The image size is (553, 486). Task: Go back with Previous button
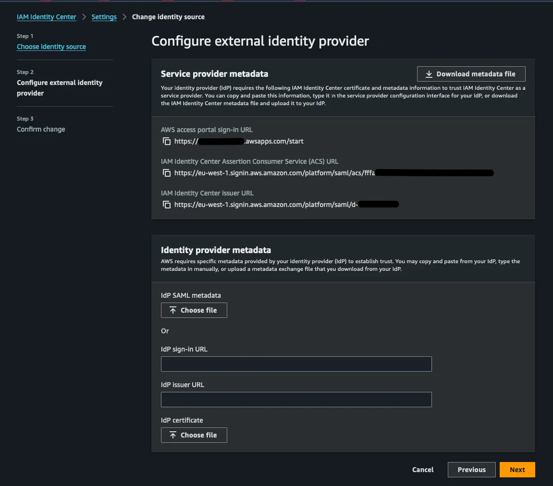pos(471,470)
